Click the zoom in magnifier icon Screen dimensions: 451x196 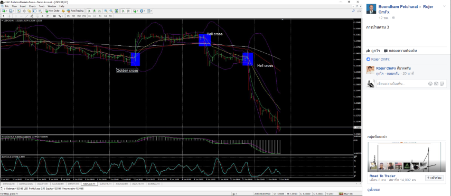pos(106,11)
